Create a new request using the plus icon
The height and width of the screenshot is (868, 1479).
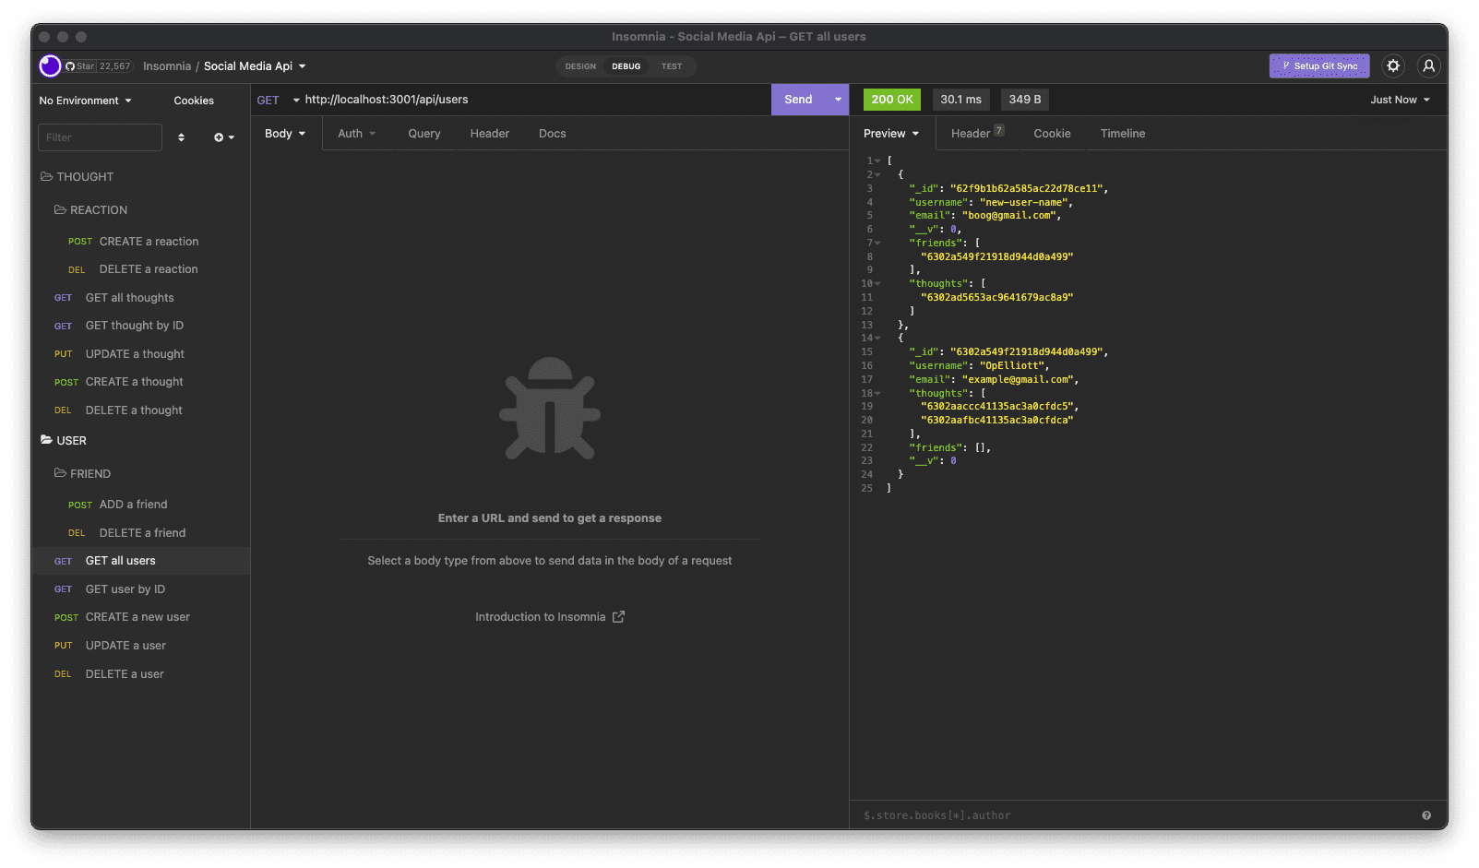220,137
